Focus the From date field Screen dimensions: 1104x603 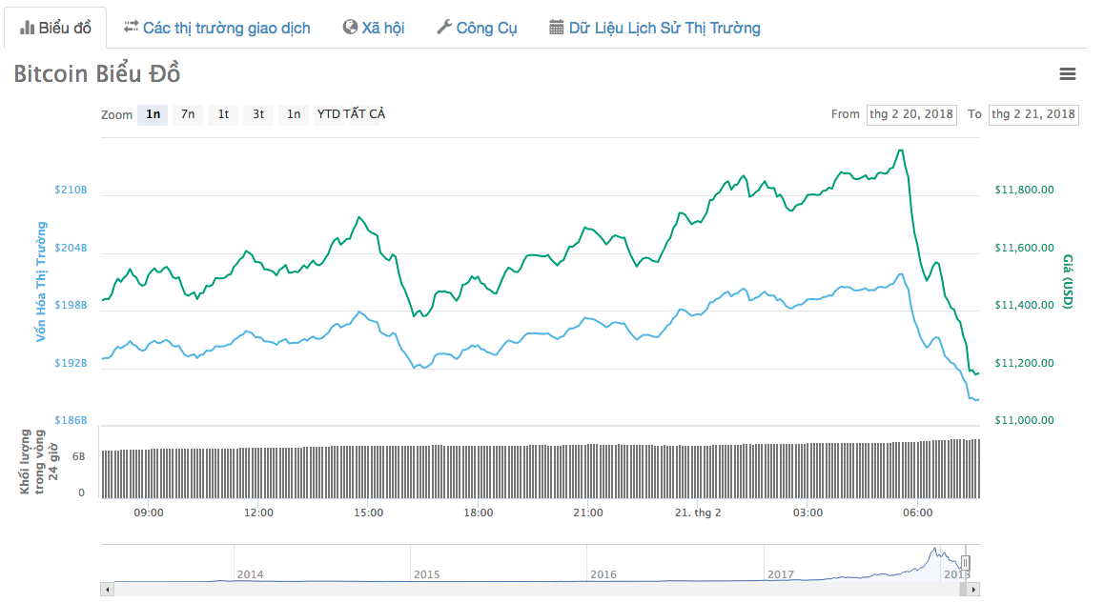click(x=911, y=114)
